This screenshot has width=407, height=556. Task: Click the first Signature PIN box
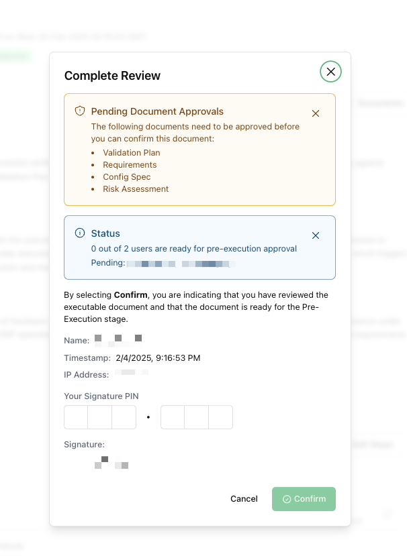point(75,417)
